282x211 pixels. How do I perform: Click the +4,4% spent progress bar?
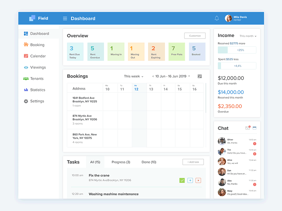pyautogui.click(x=237, y=66)
